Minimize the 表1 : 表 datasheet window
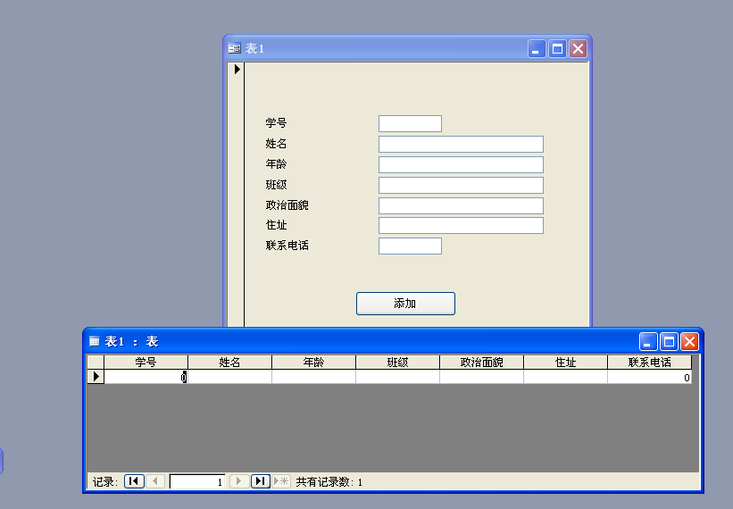Viewport: 733px width, 509px height. (648, 342)
